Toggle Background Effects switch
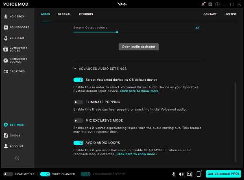Screen dimensions: 244x180 85,174
